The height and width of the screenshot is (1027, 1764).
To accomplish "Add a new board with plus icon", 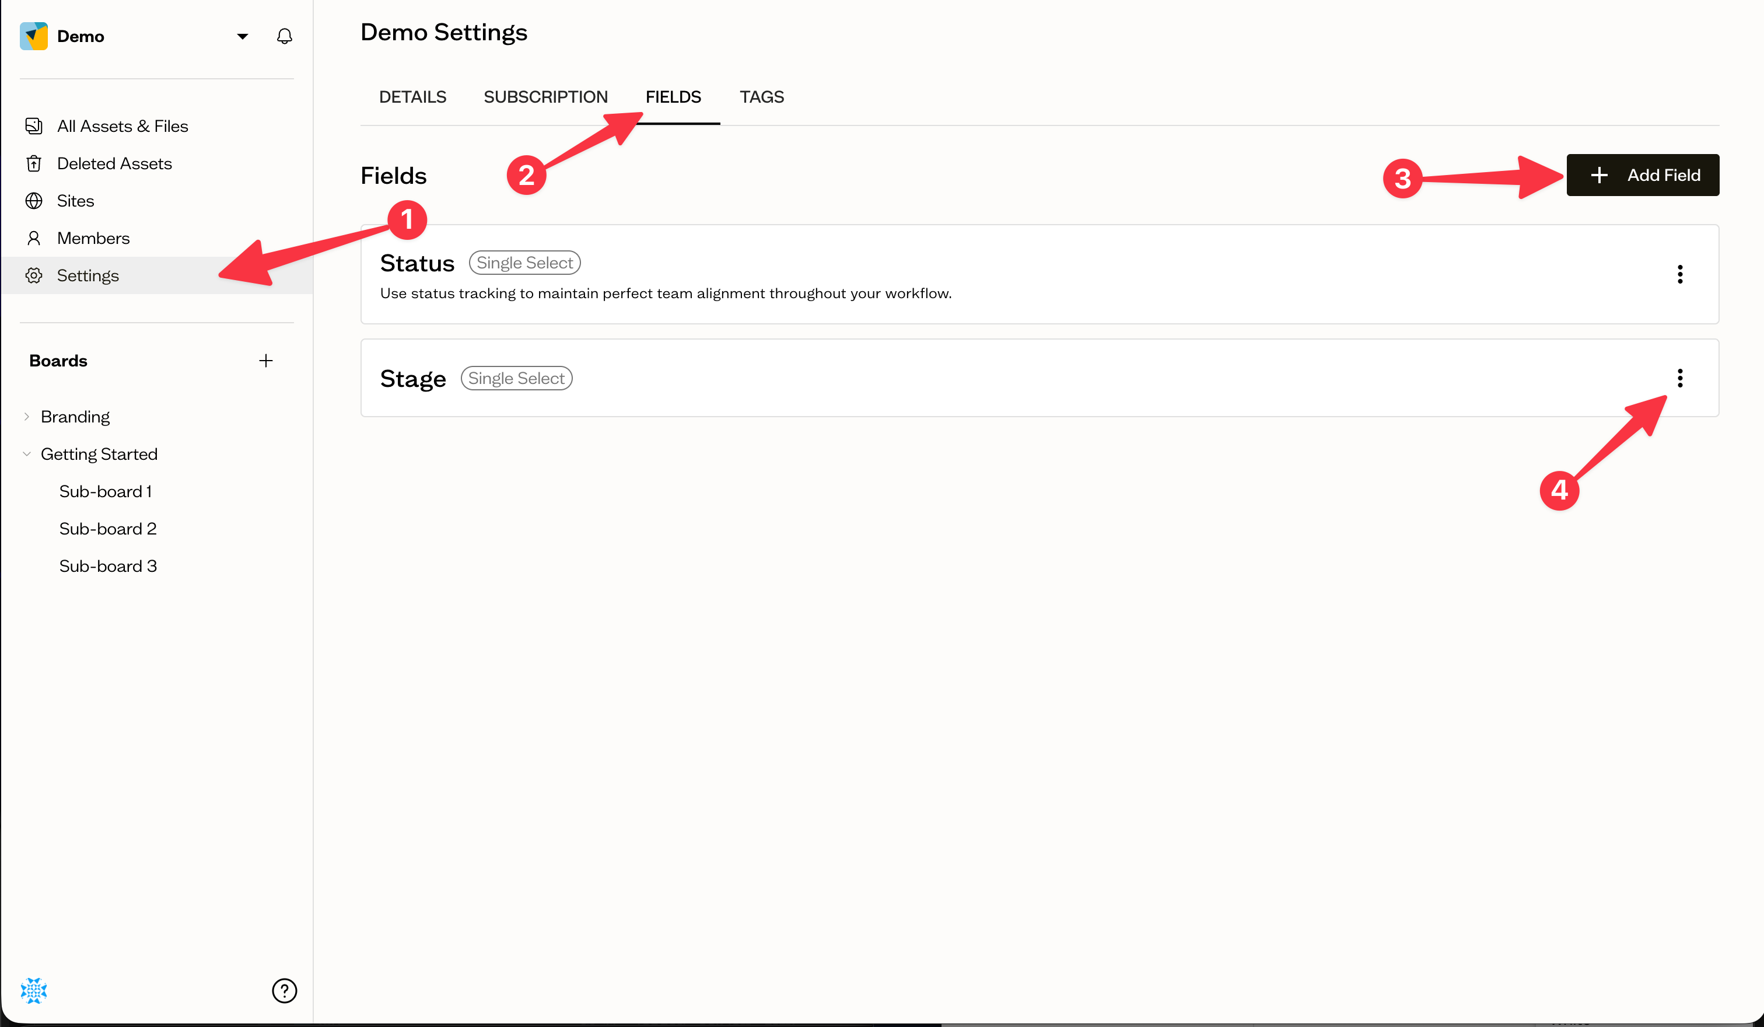I will pos(265,361).
